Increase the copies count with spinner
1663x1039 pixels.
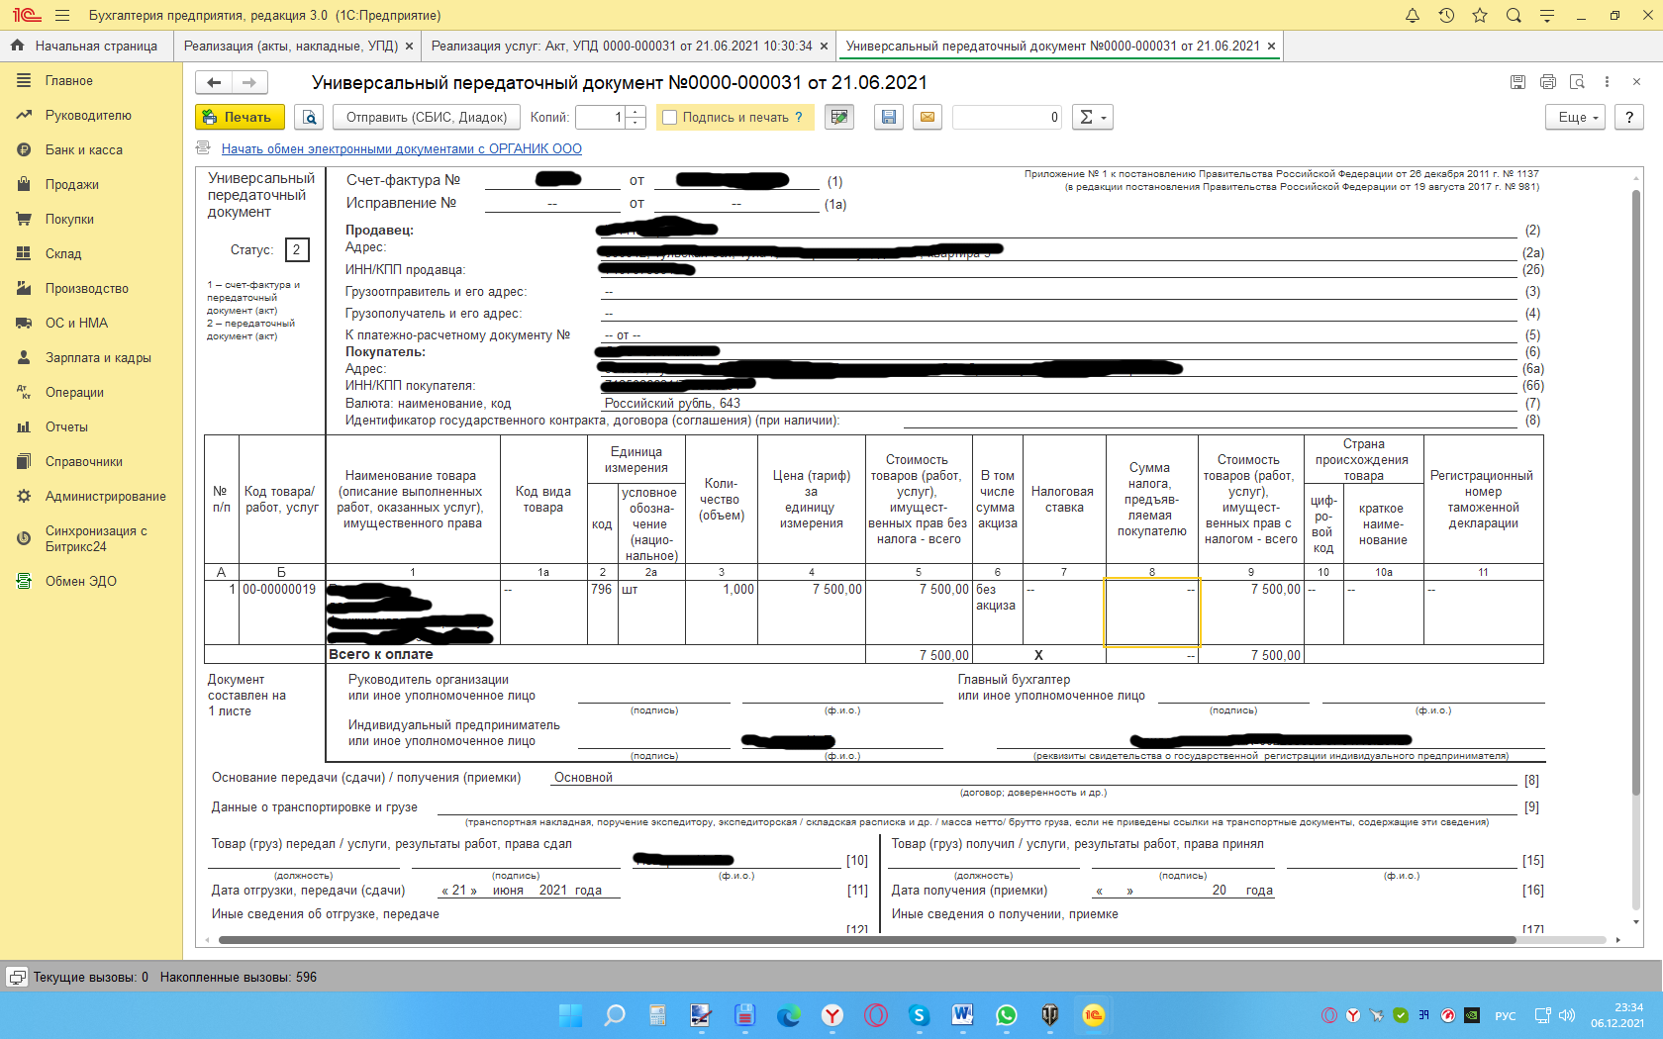coord(636,112)
